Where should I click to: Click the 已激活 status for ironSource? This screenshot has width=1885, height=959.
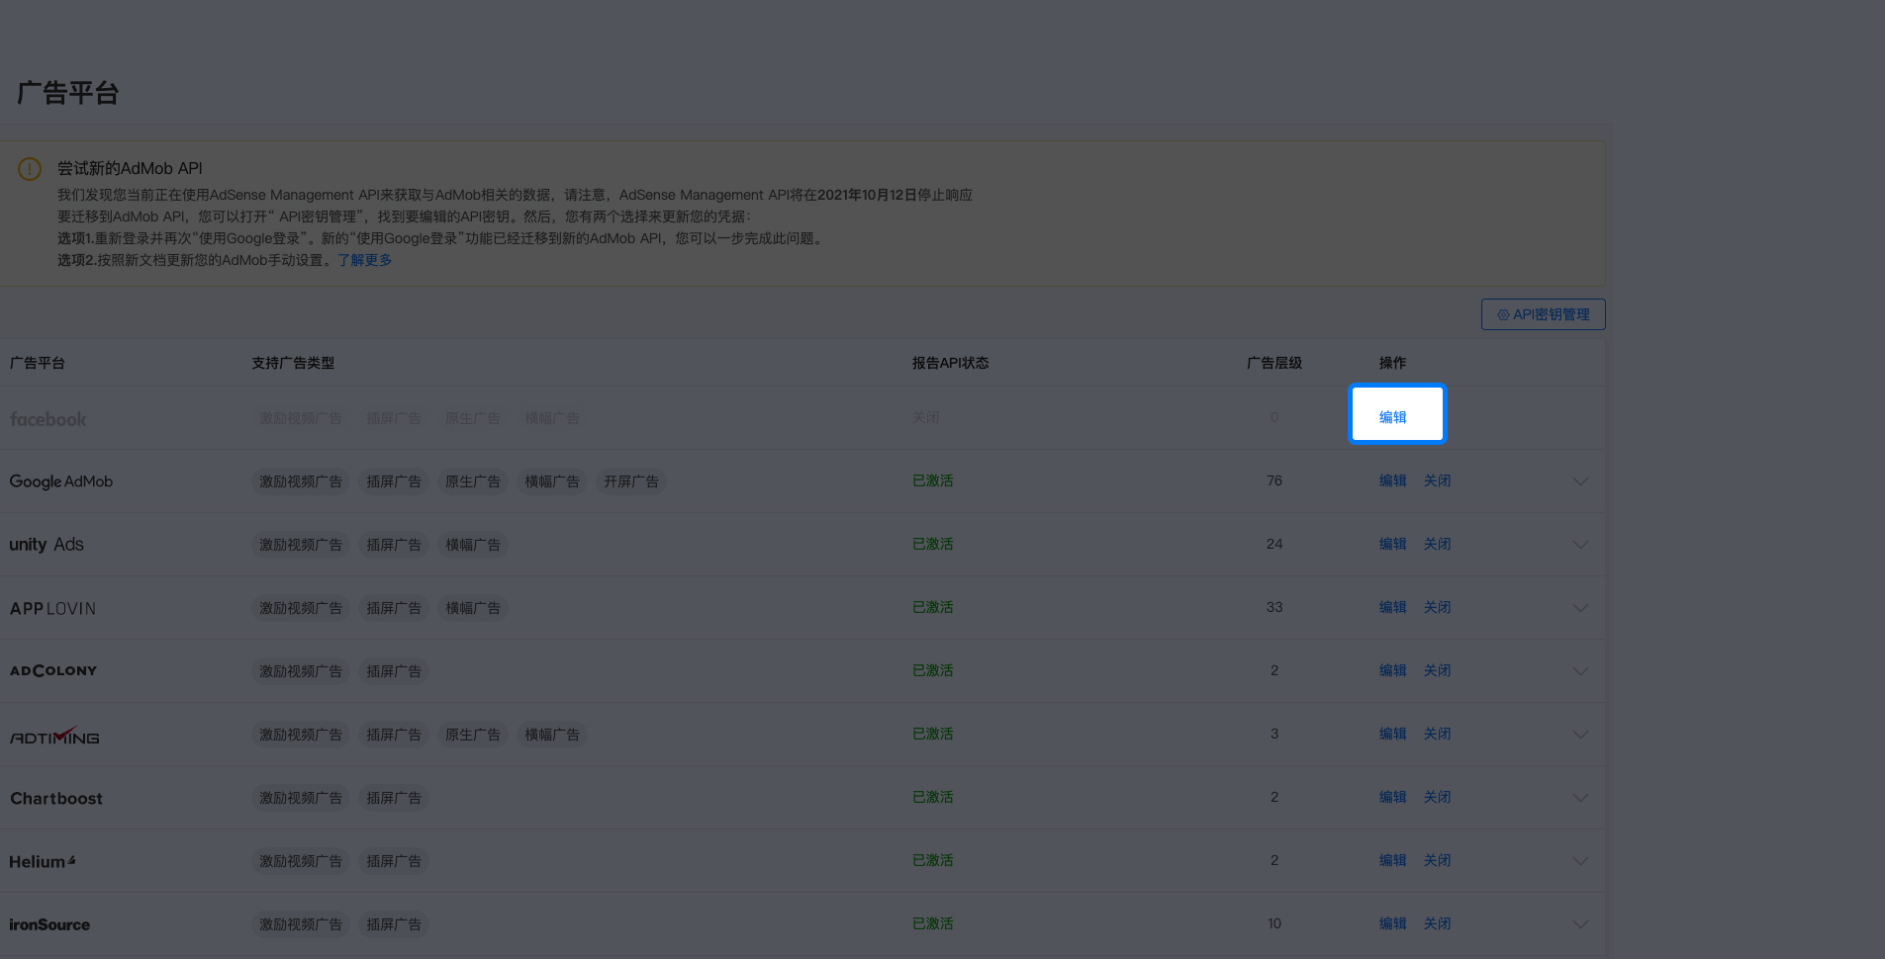[932, 923]
